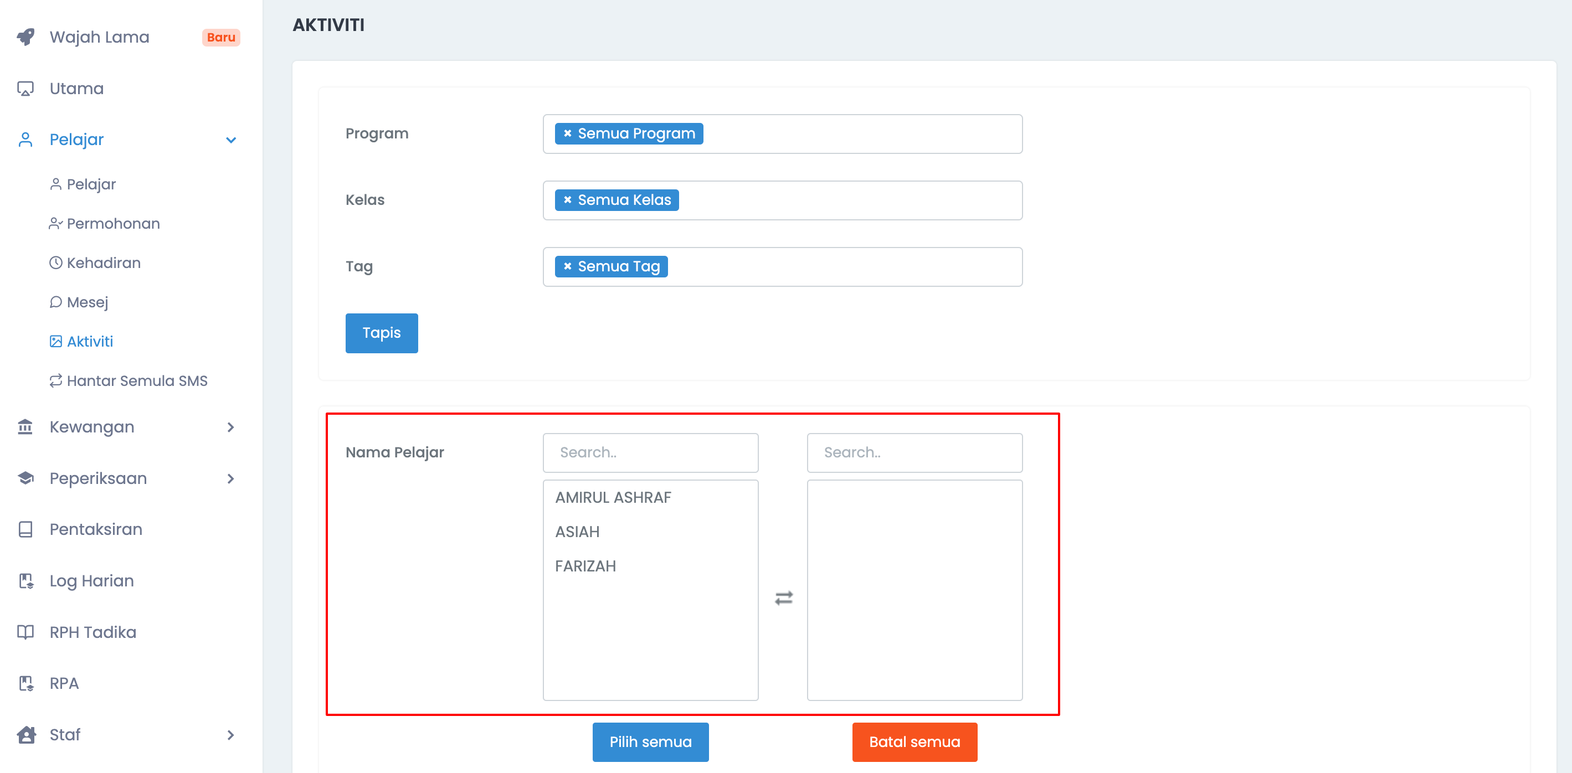Click the Hantar Semula SMS repeat icon
Viewport: 1572px width, 773px height.
click(55, 381)
